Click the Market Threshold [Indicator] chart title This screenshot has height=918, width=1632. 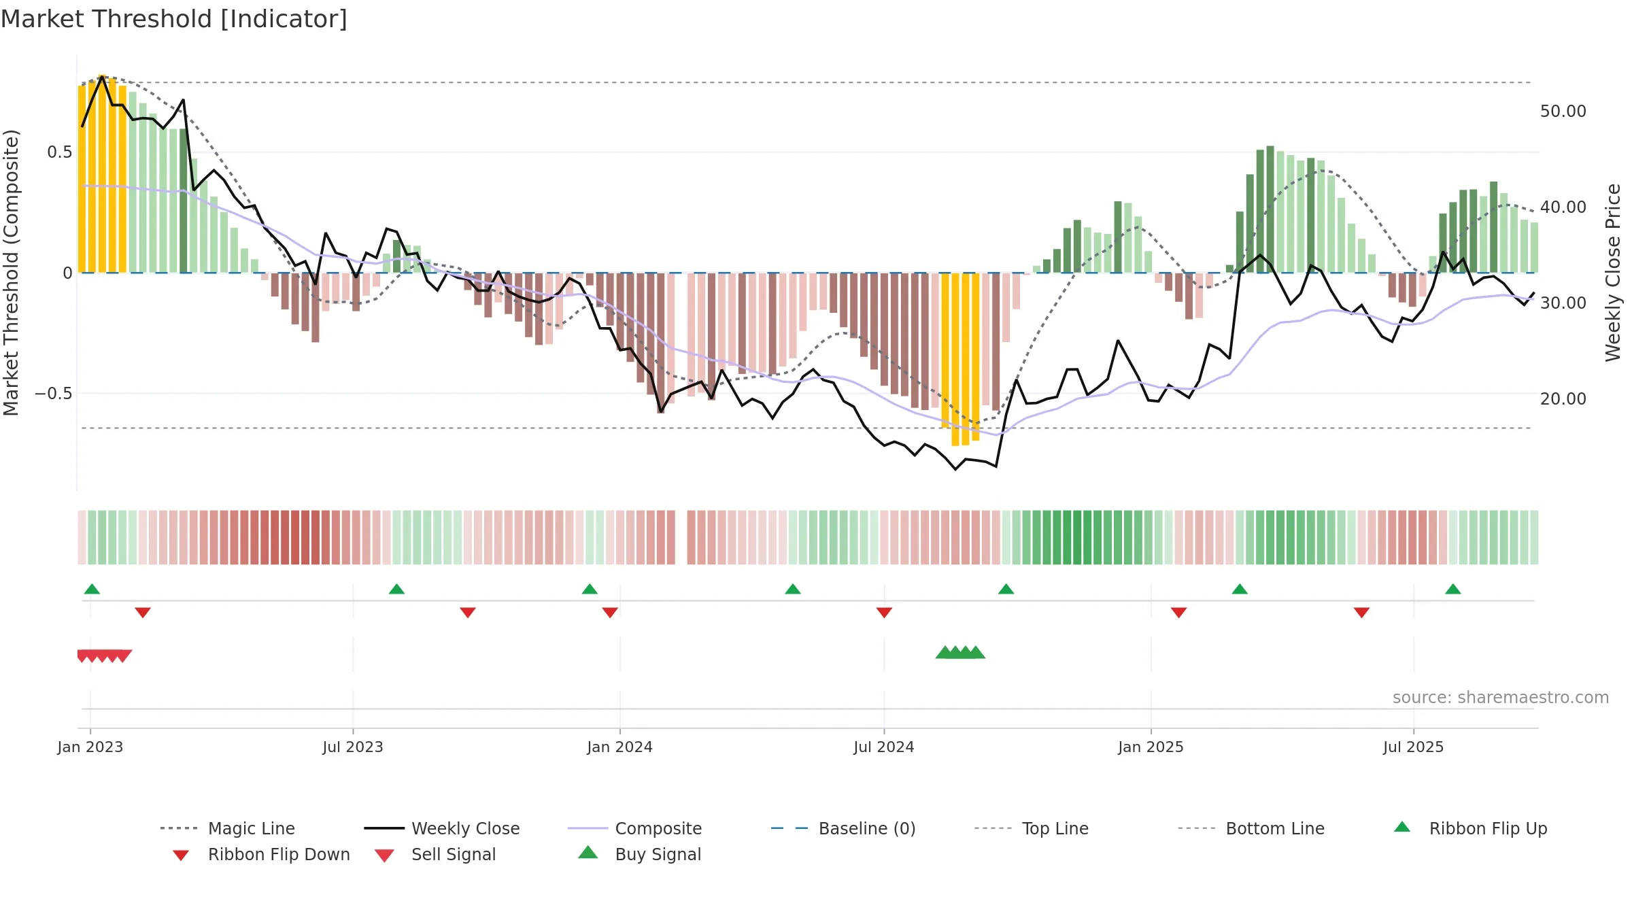pyautogui.click(x=174, y=19)
